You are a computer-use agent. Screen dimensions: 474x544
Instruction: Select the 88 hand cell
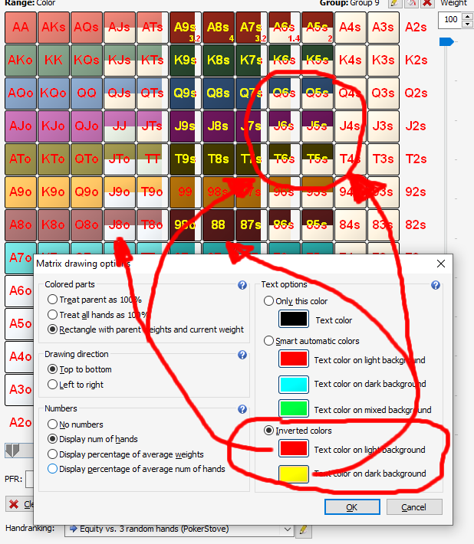(x=219, y=225)
